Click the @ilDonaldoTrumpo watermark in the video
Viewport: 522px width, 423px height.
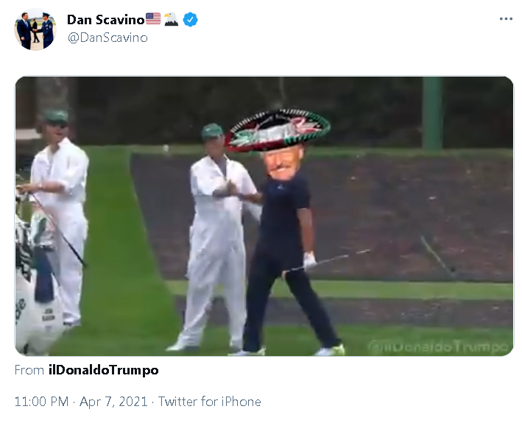pyautogui.click(x=439, y=346)
